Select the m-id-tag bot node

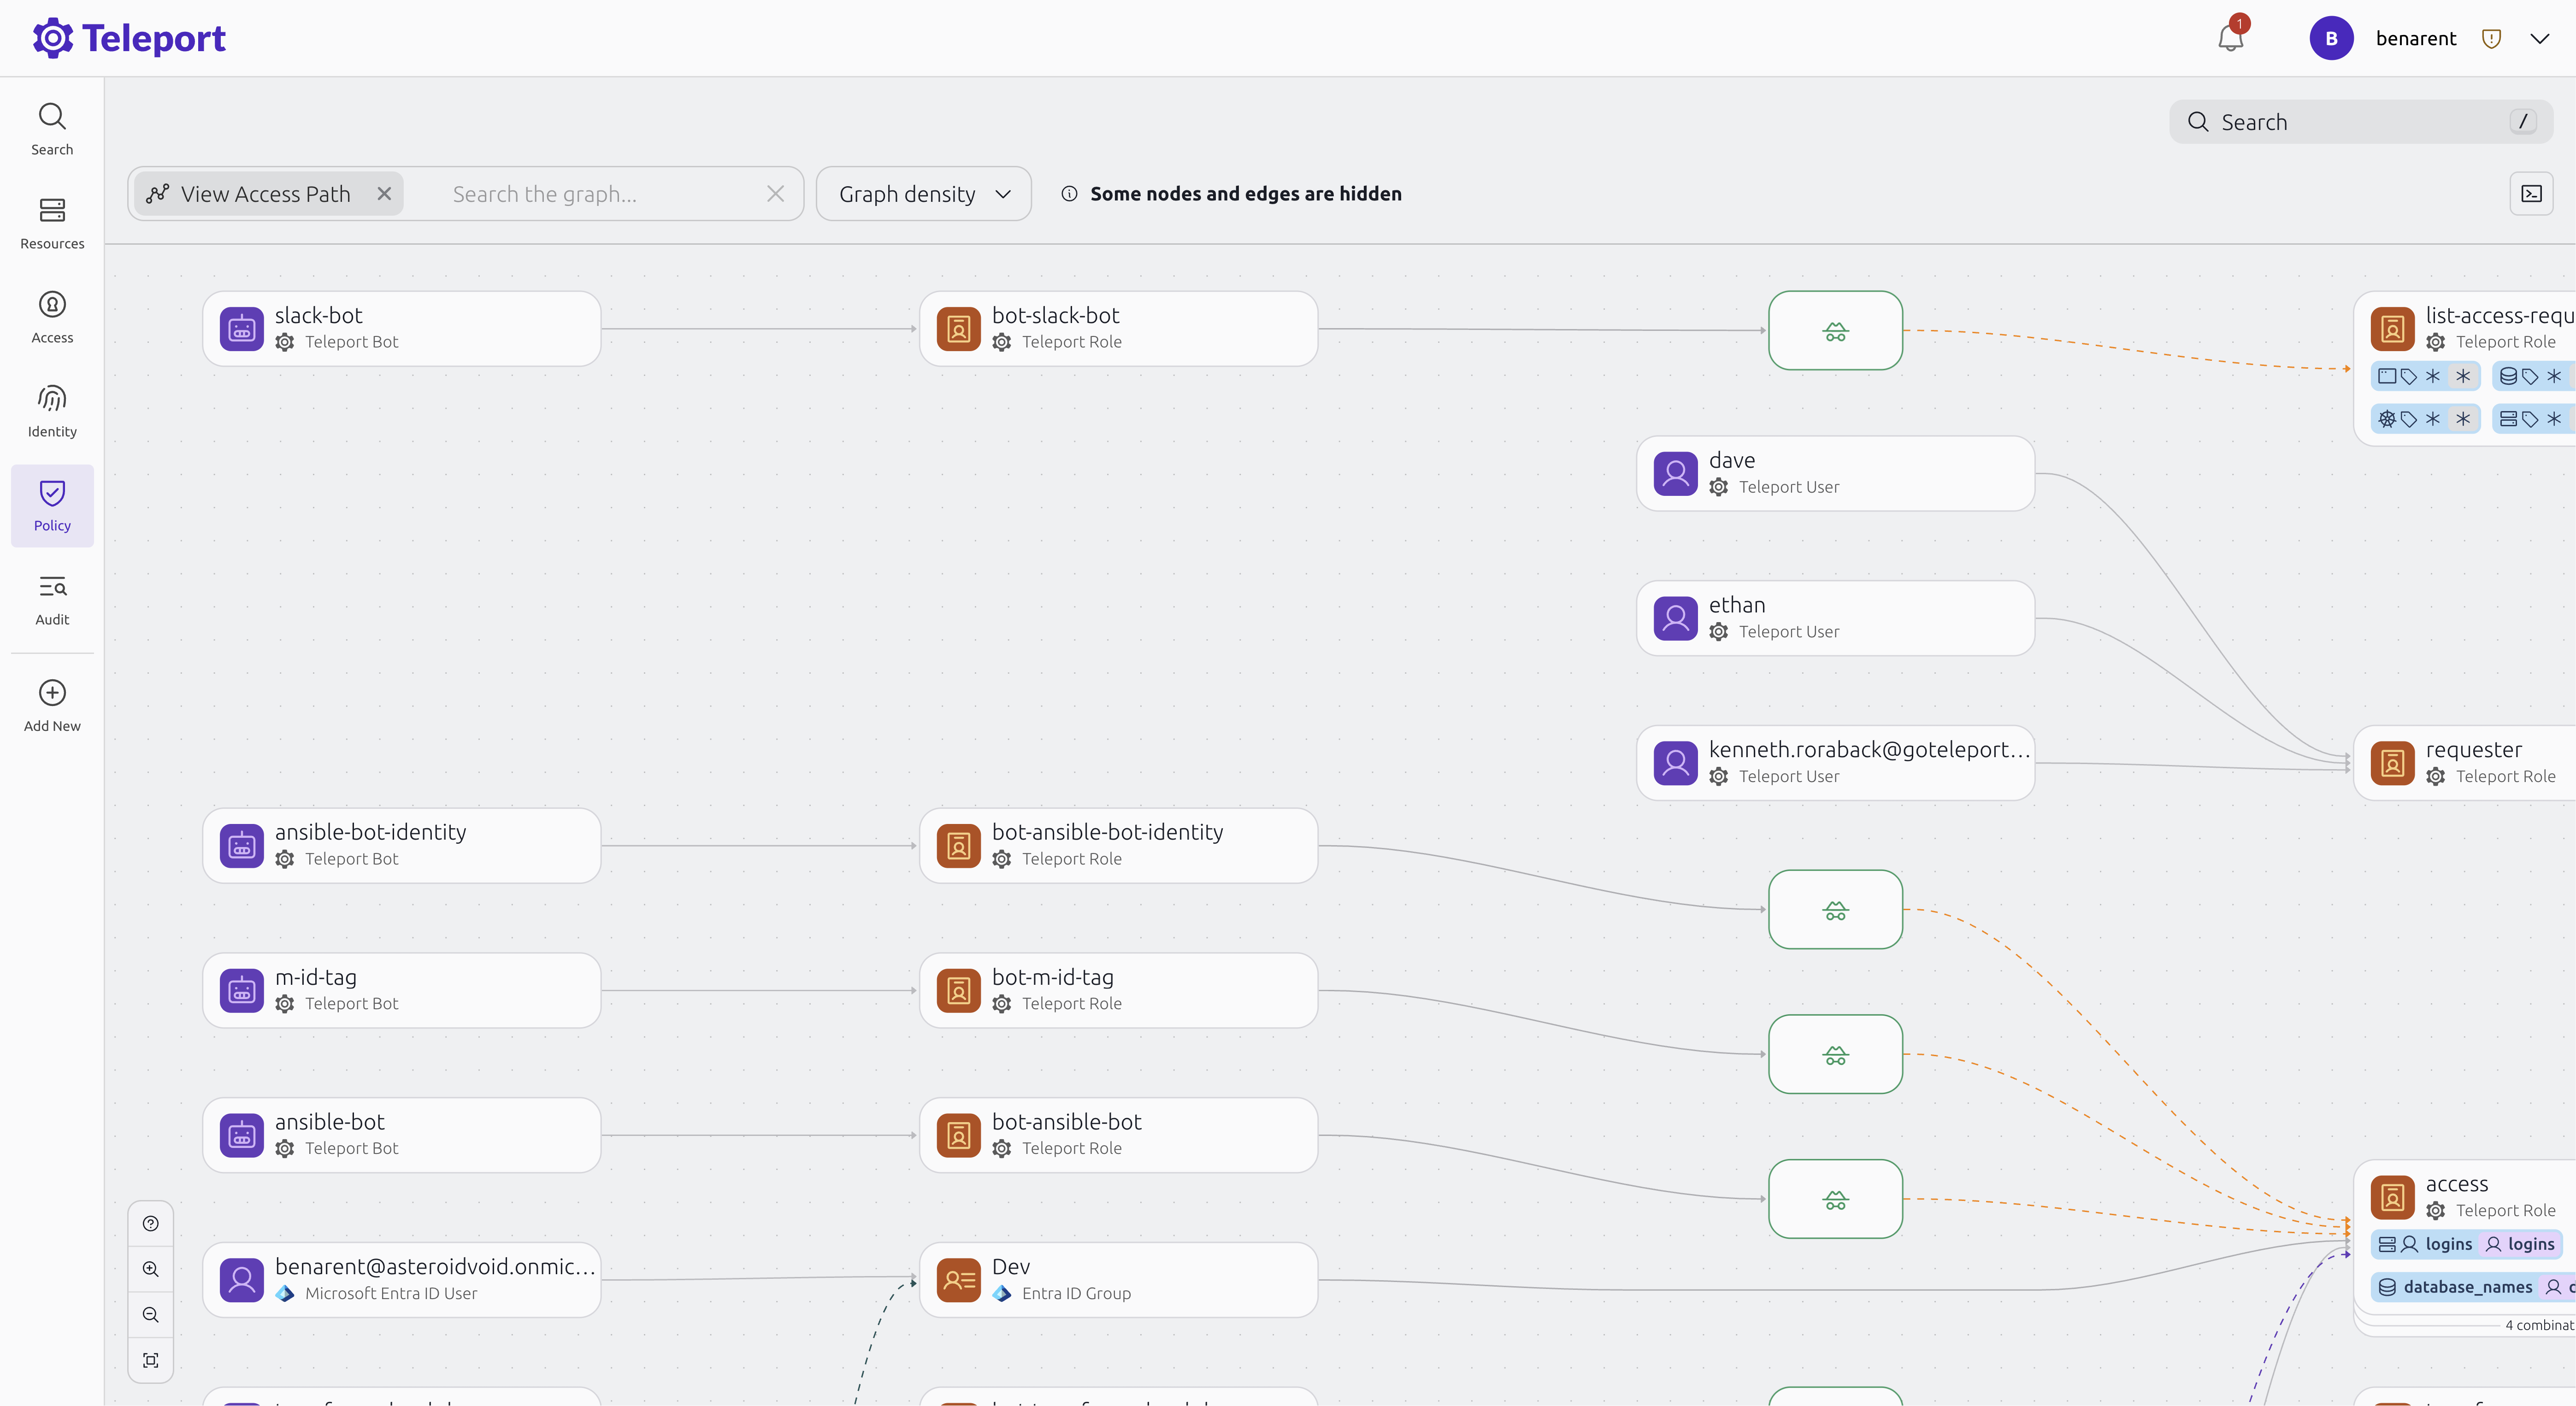[401, 990]
